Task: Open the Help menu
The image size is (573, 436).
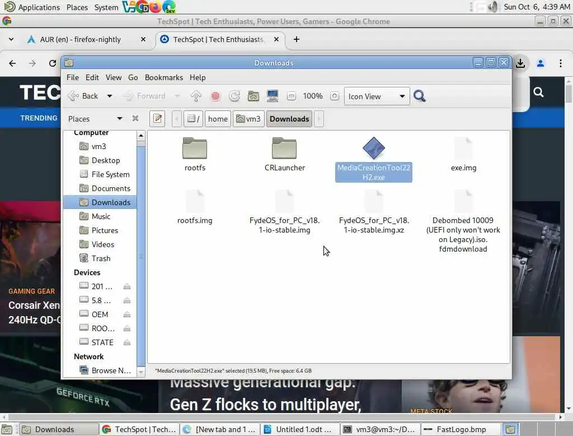Action: click(198, 77)
